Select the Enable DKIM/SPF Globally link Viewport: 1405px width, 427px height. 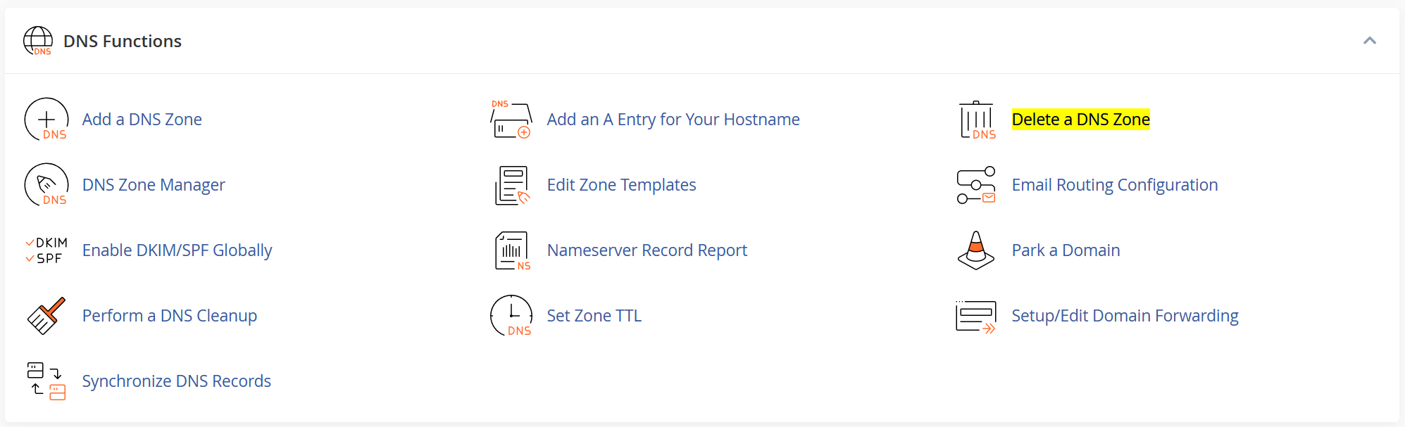point(177,250)
